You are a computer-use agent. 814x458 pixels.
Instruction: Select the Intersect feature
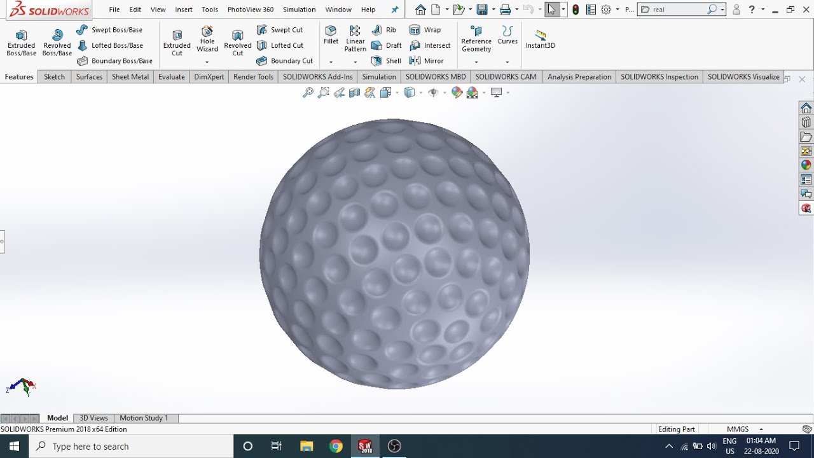430,45
